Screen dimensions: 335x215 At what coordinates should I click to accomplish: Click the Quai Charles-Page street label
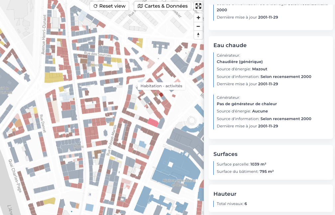(x=16, y=176)
